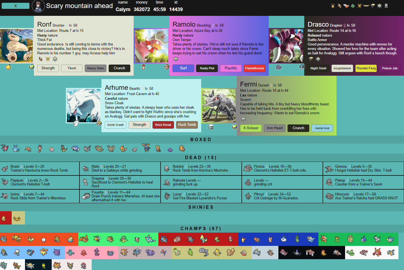Select Ramolo's Surf move

183,68
